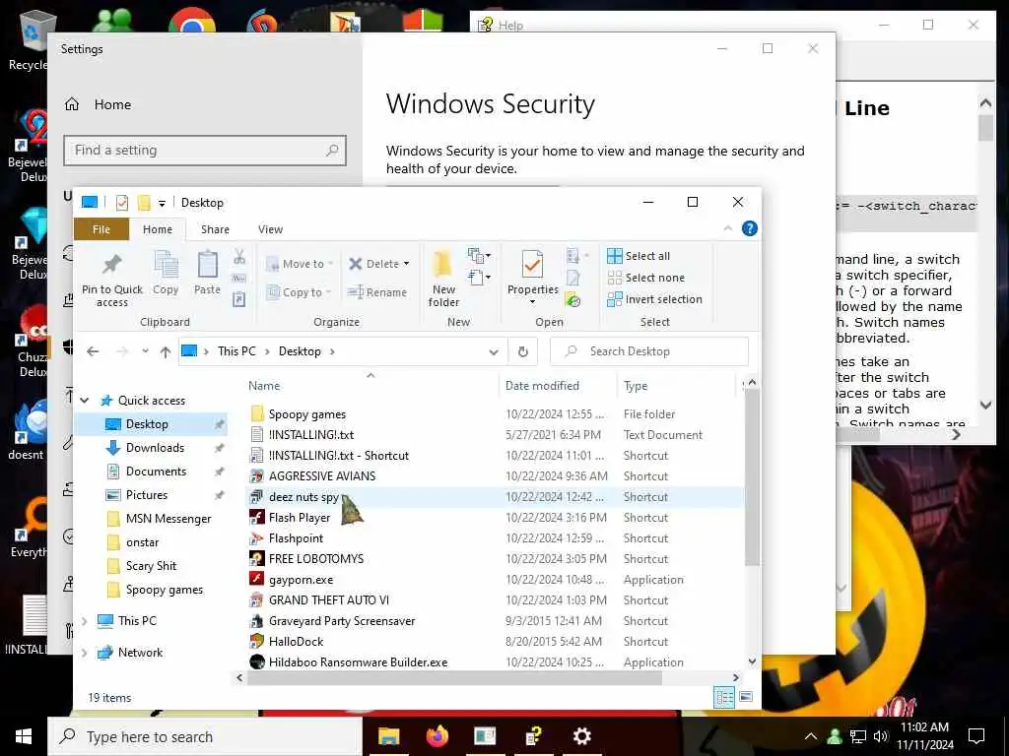1009x756 pixels.
Task: Expand the Network tree node
Action: tap(85, 653)
